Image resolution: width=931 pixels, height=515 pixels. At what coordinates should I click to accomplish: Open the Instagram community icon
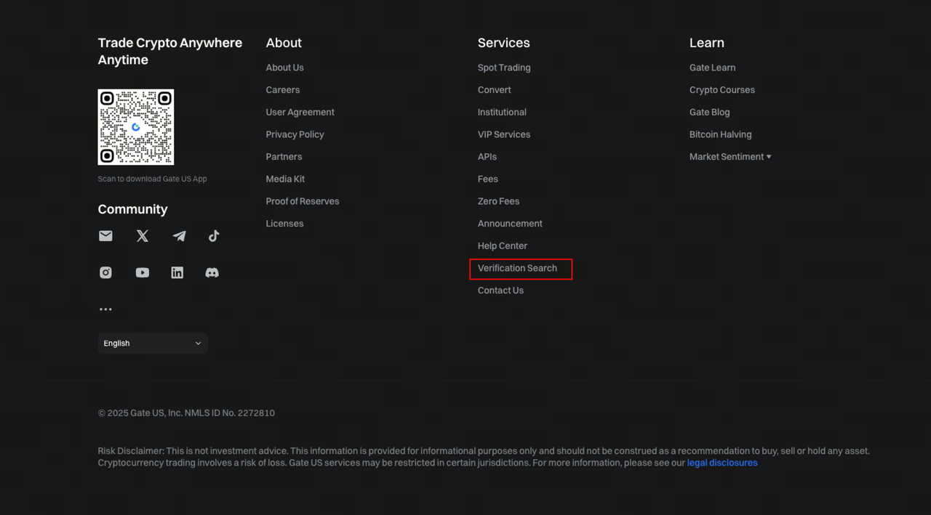coord(105,272)
